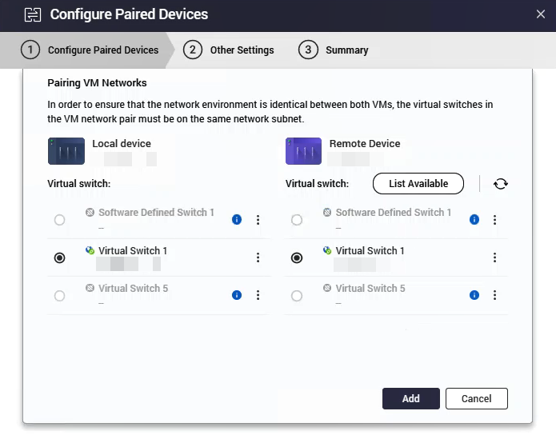Image resolution: width=556 pixels, height=435 pixels.
Task: Go to the Other Settings step
Action: pos(229,50)
